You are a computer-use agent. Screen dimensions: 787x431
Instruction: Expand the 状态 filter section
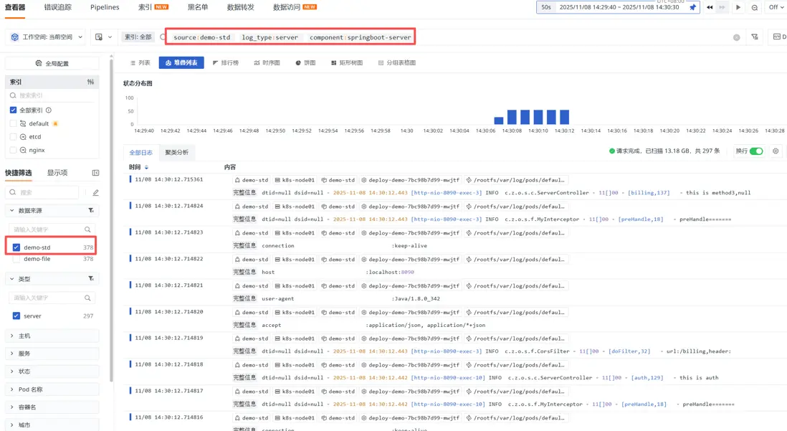[x=52, y=371]
